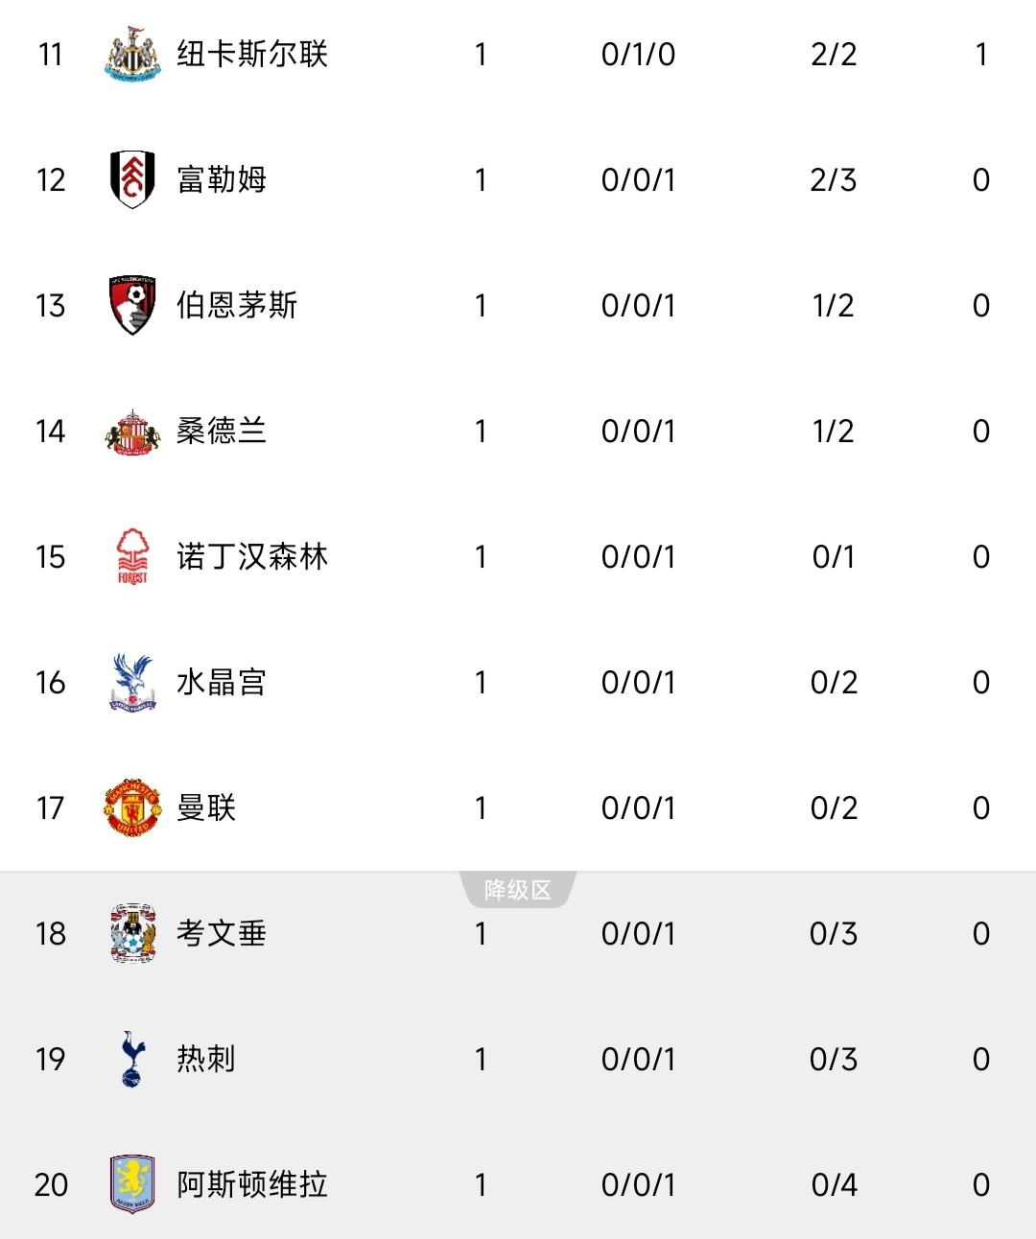Tap the 降级区 relegation zone label

click(518, 890)
